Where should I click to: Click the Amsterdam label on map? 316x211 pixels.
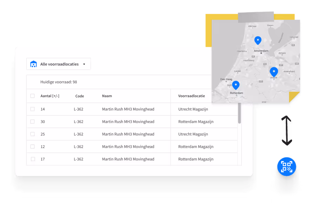tap(261, 51)
